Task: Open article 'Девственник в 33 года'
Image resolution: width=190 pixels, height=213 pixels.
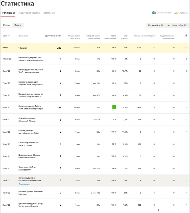Action: point(29,156)
